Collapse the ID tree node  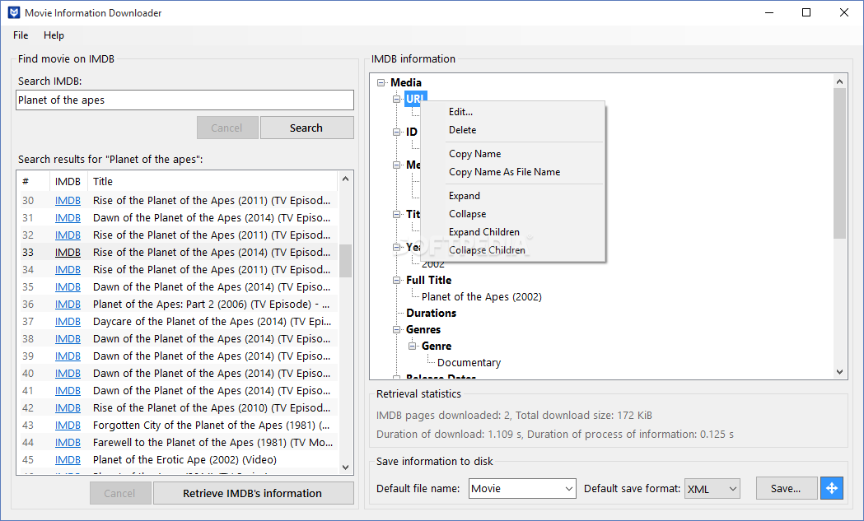coord(396,133)
